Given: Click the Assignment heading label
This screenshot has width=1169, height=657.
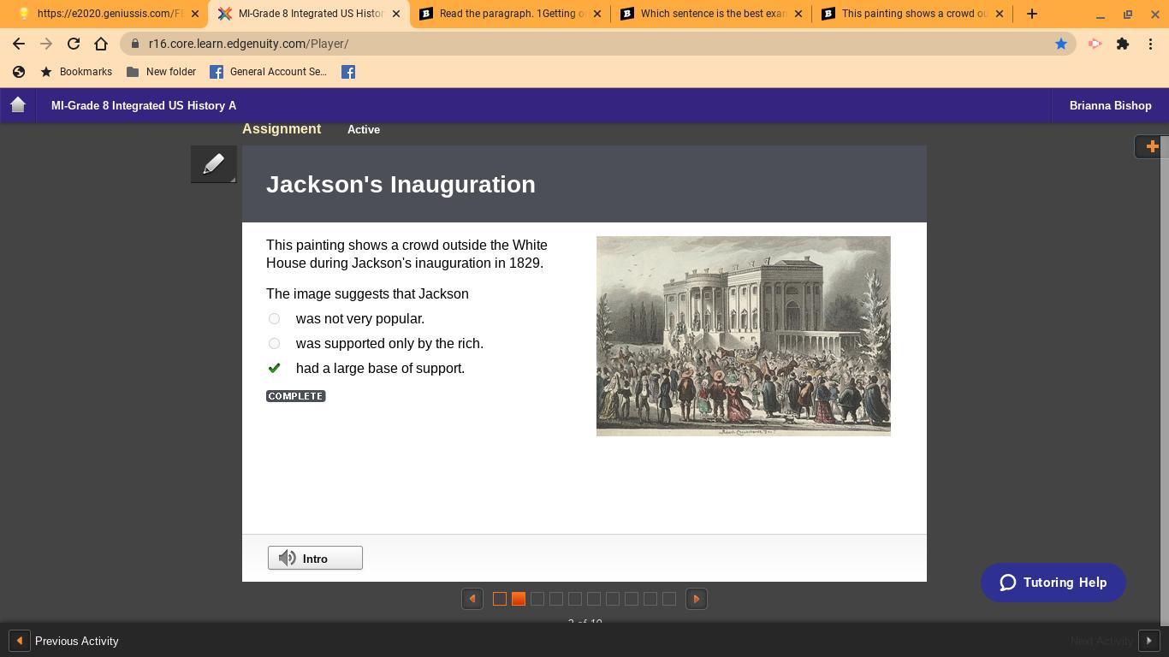Looking at the screenshot, I should pyautogui.click(x=282, y=129).
